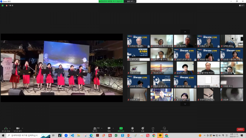Expand the audio options caret

10,128
